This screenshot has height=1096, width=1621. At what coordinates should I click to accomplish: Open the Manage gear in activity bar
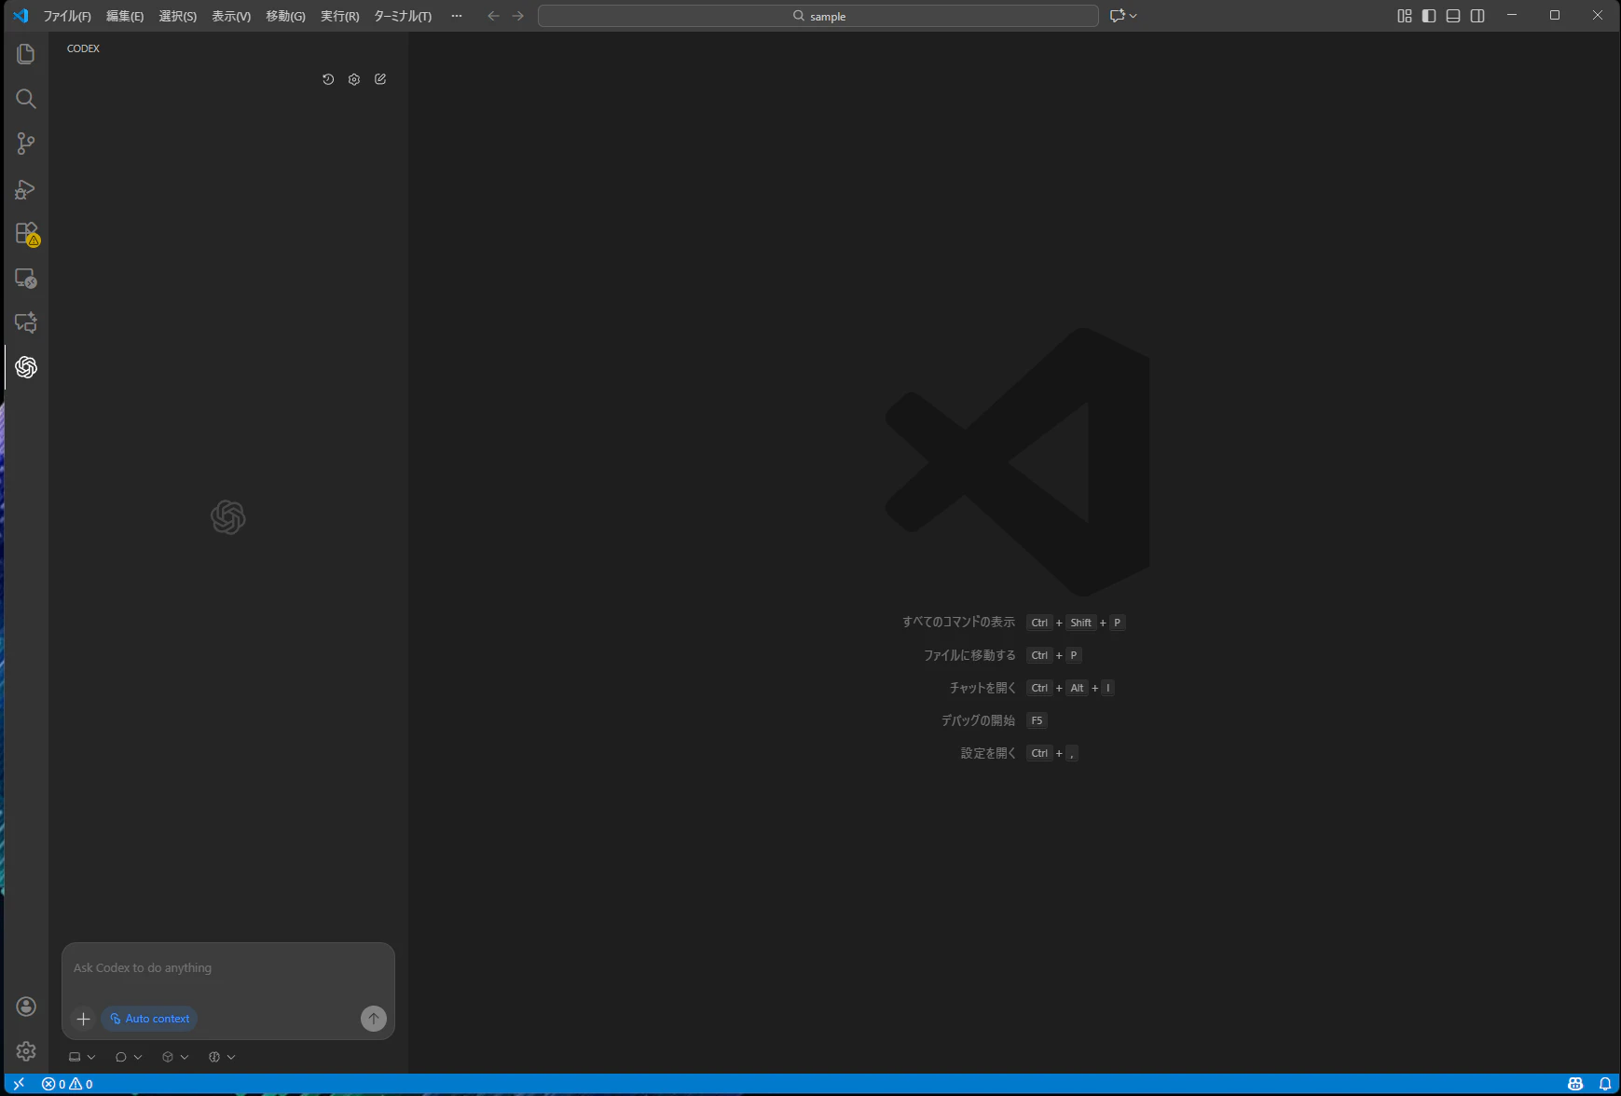pyautogui.click(x=26, y=1051)
